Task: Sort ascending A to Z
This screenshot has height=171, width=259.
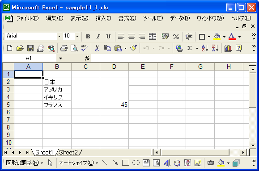Action: click(x=205, y=48)
